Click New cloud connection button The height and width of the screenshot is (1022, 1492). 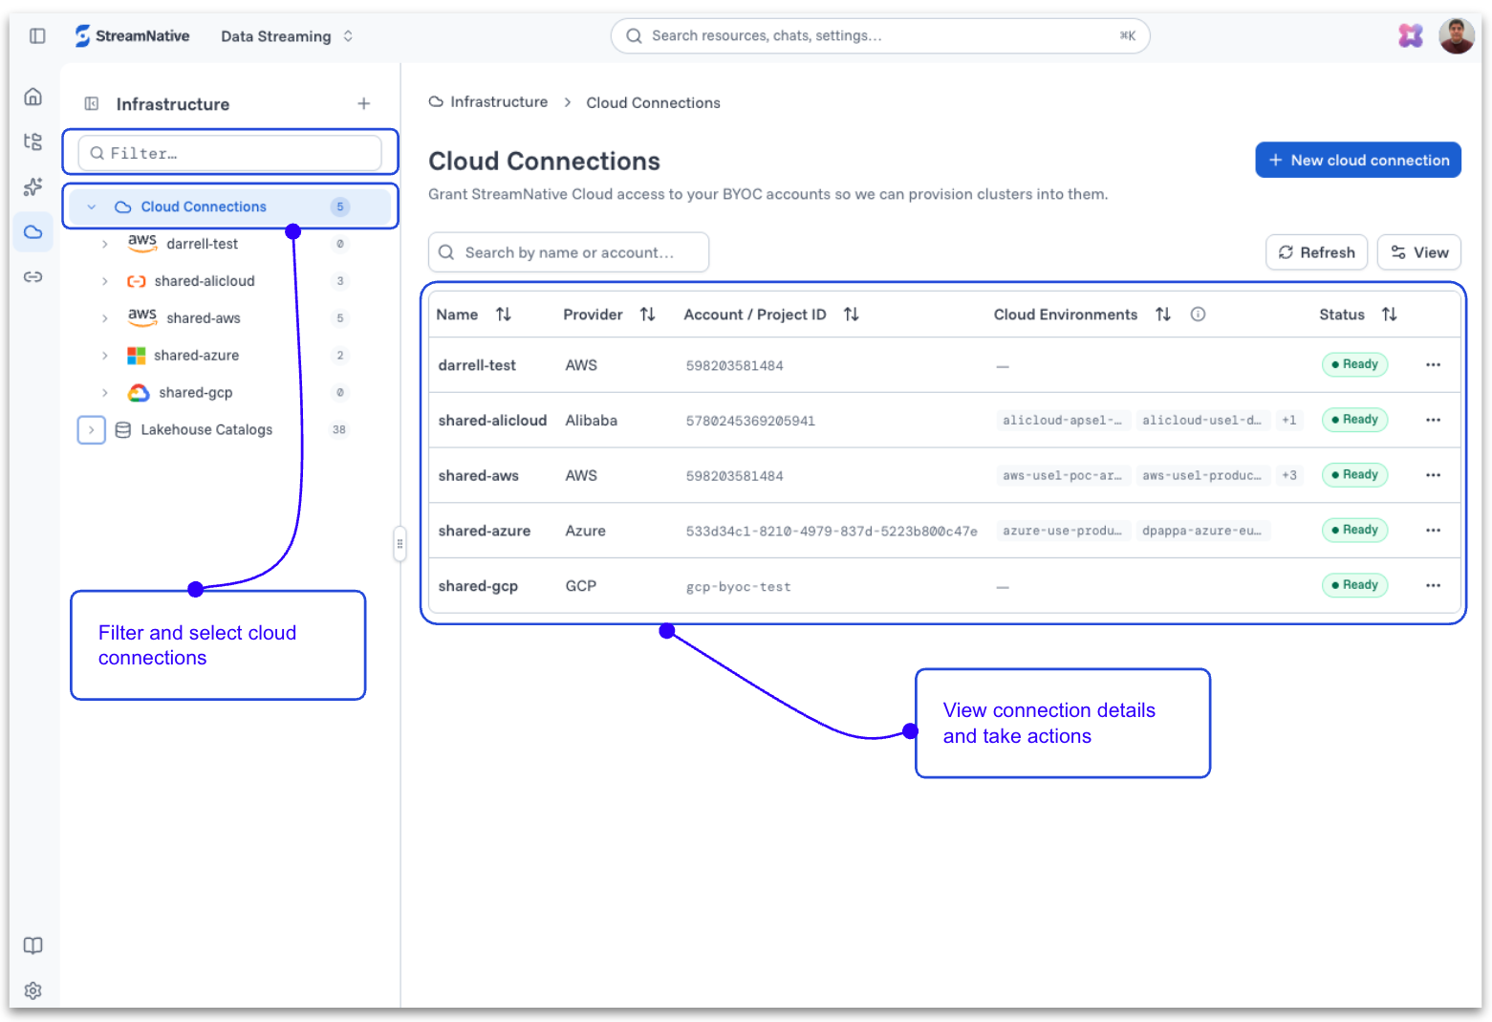(1358, 161)
